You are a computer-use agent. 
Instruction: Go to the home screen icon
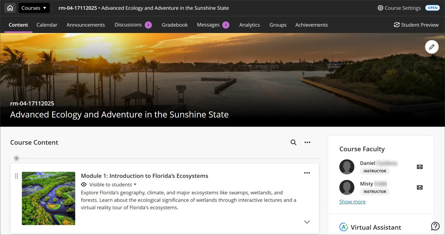tap(10, 8)
